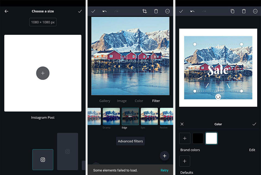Adjust the Edge filter intensity slider
The image size is (261, 175).
pos(130,117)
